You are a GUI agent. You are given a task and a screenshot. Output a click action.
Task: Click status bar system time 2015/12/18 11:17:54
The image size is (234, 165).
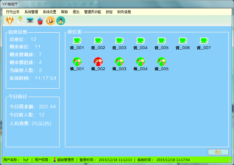173,160
